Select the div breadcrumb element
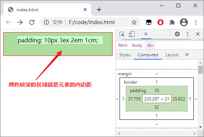 (x=150, y=45)
